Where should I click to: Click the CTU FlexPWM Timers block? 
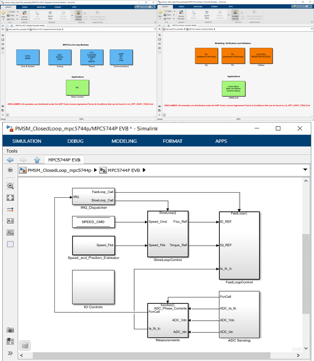[x=92, y=57]
